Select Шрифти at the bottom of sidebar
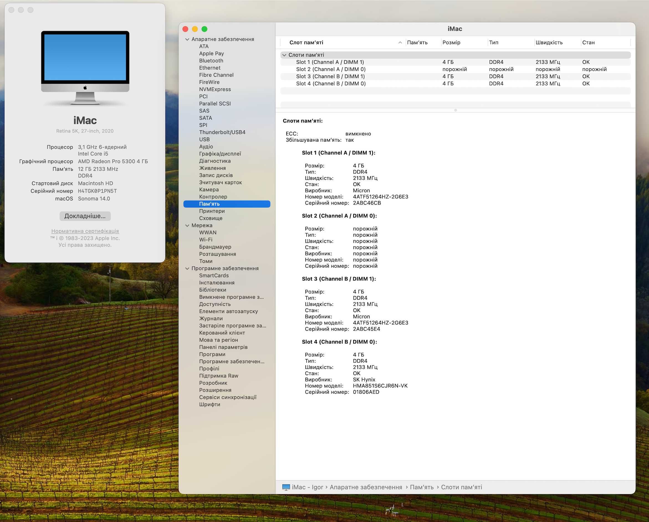Screen dimensions: 649x522 (209, 404)
